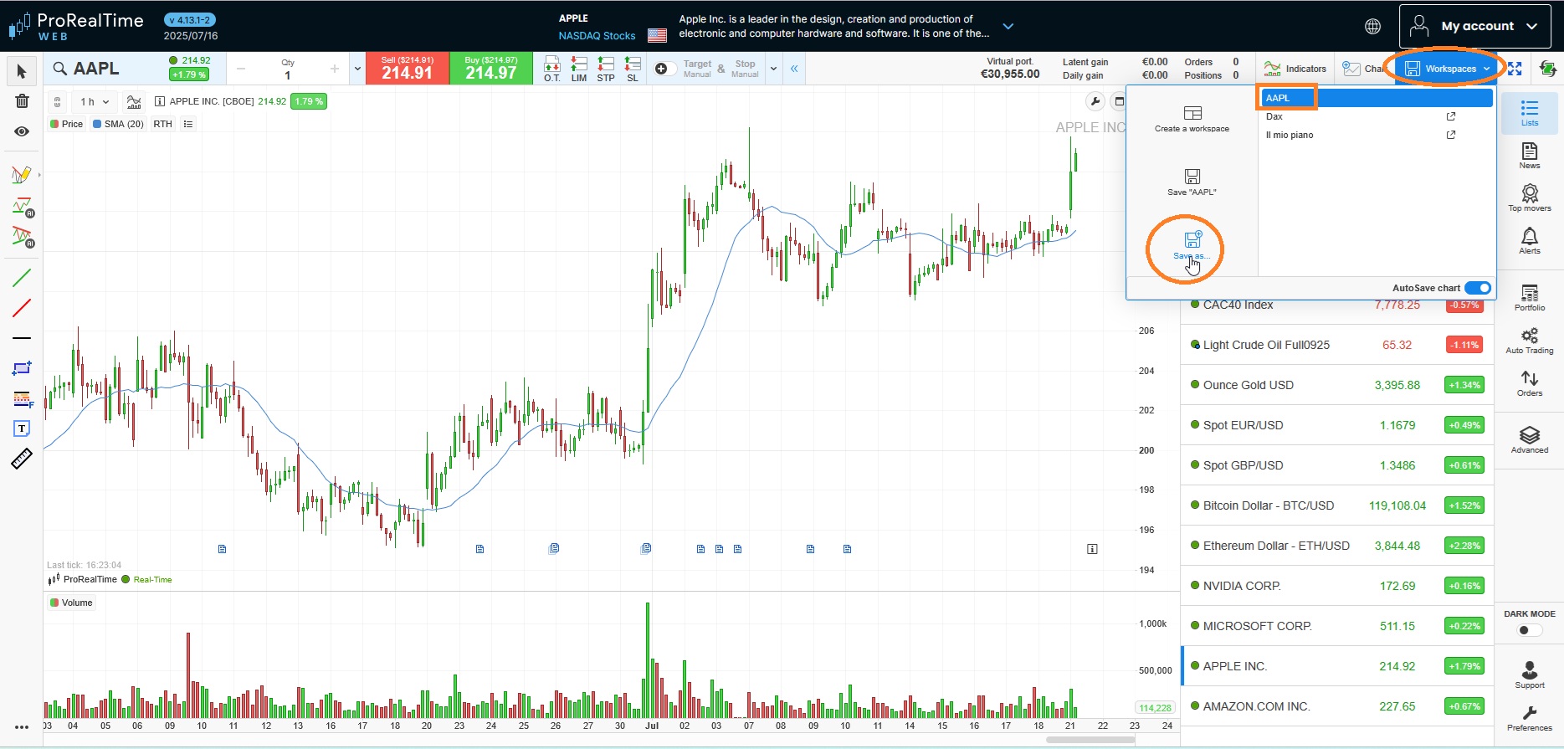The height and width of the screenshot is (749, 1564).
Task: Open Dax workspace in new window icon
Action: click(1451, 116)
